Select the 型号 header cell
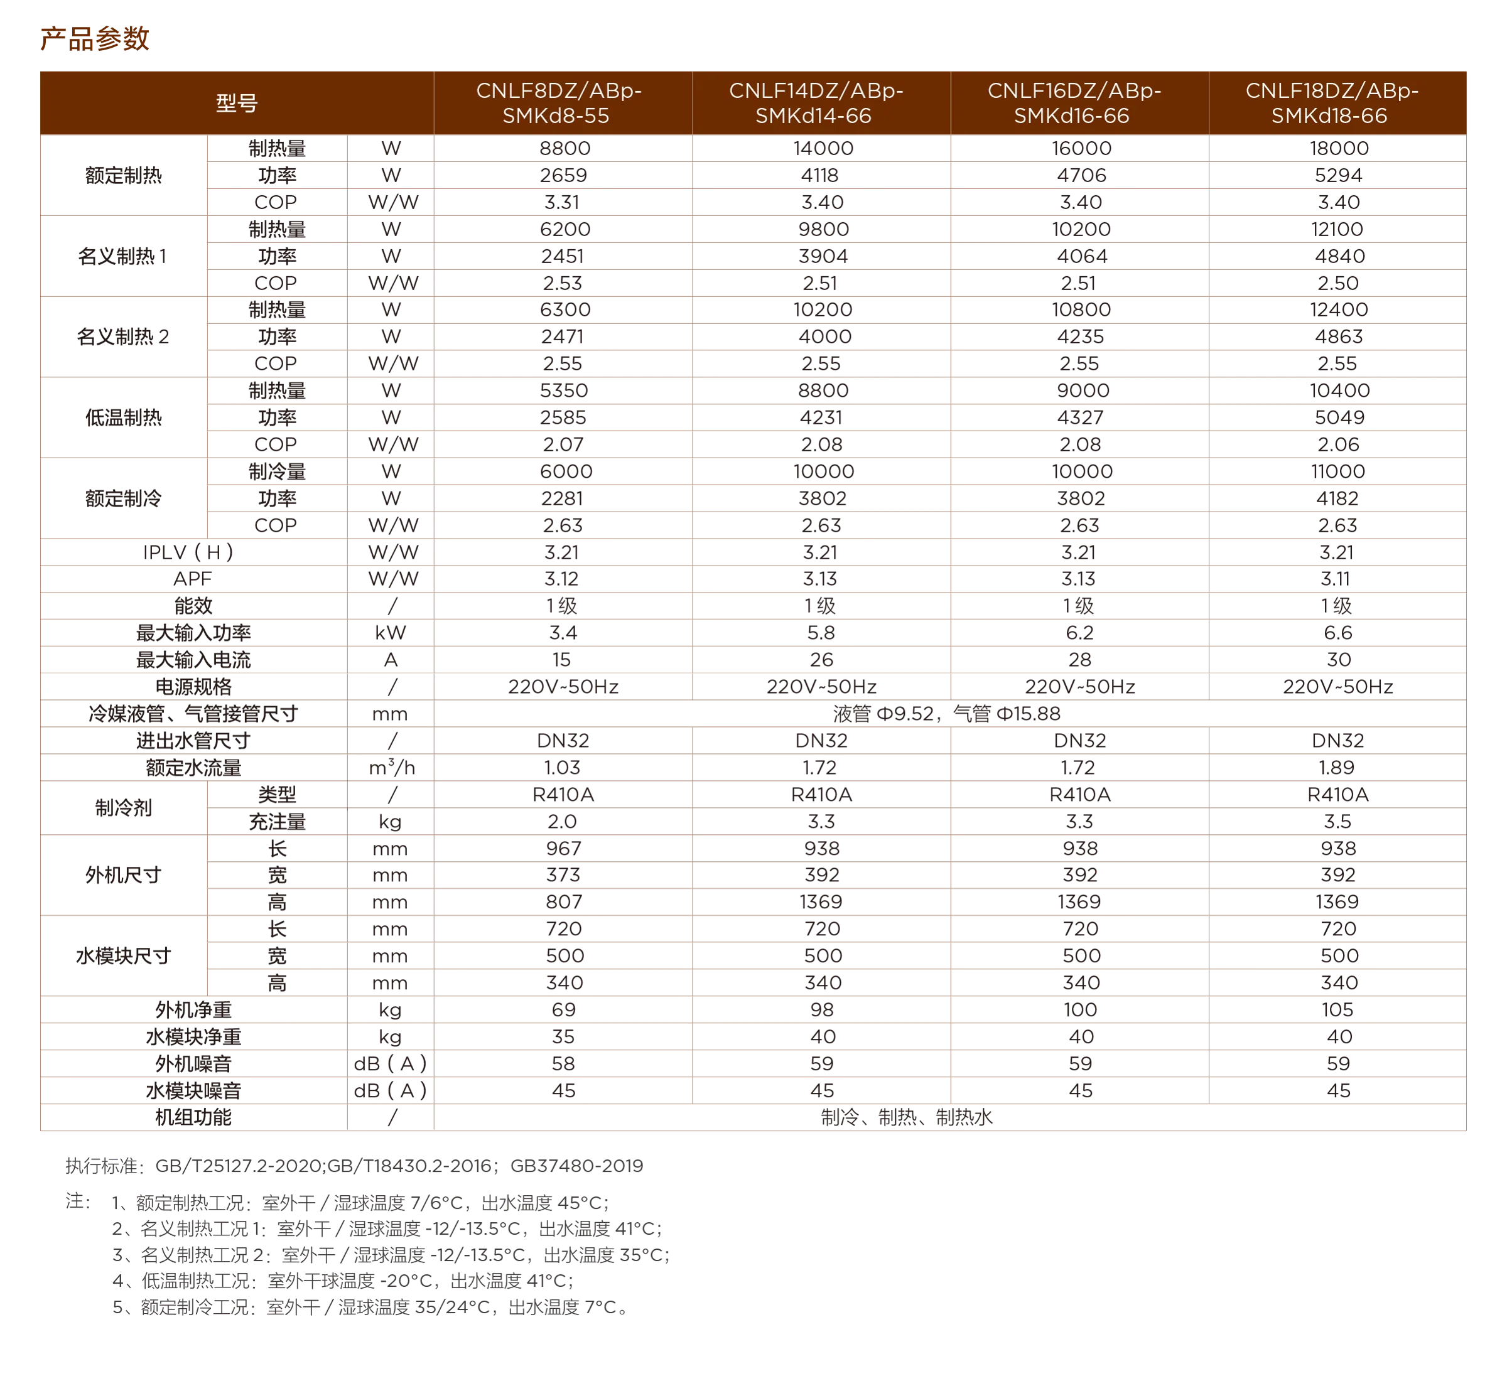 (x=236, y=103)
